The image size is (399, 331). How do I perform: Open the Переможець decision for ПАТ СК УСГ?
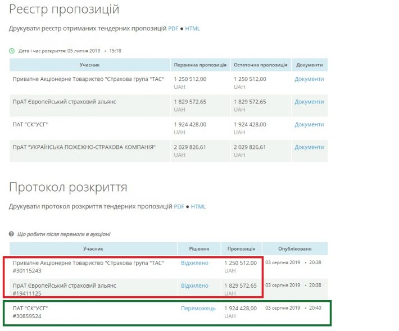pyautogui.click(x=198, y=309)
